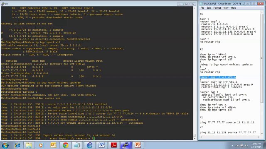Click Notepad horizontal scrollbar left arrow
266x149 pixels.
pyautogui.click(x=201, y=137)
